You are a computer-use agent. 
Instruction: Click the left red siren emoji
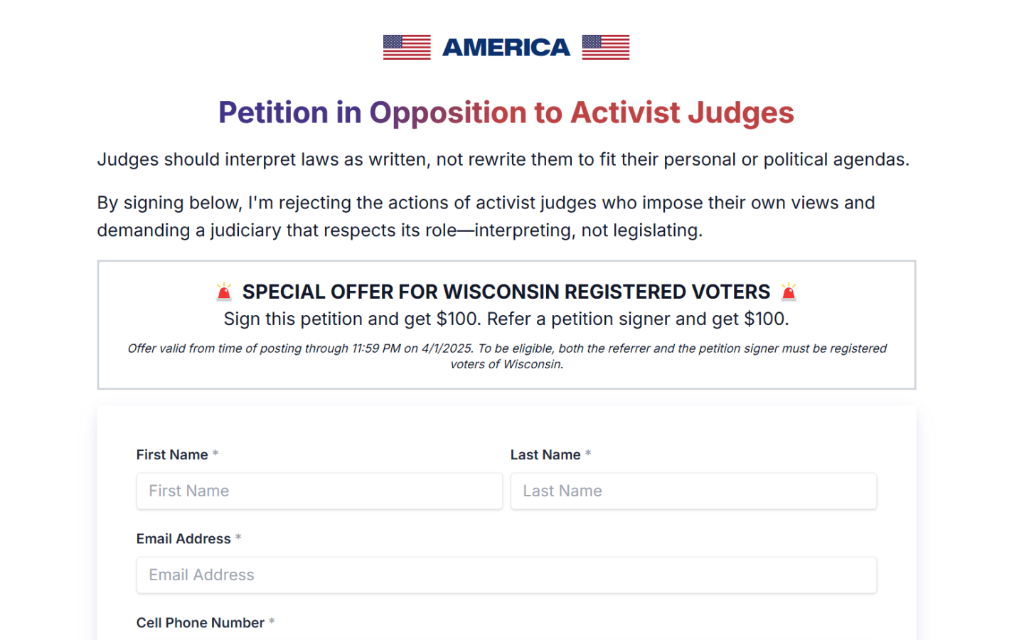pos(224,292)
